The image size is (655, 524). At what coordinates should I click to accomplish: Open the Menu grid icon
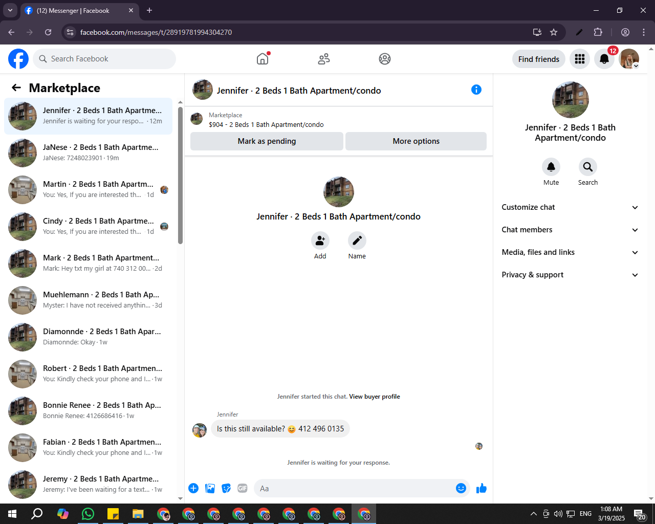[580, 59]
